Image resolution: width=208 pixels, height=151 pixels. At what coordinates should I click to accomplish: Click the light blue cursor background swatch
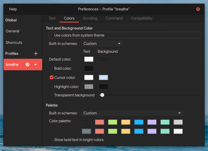click(103, 78)
